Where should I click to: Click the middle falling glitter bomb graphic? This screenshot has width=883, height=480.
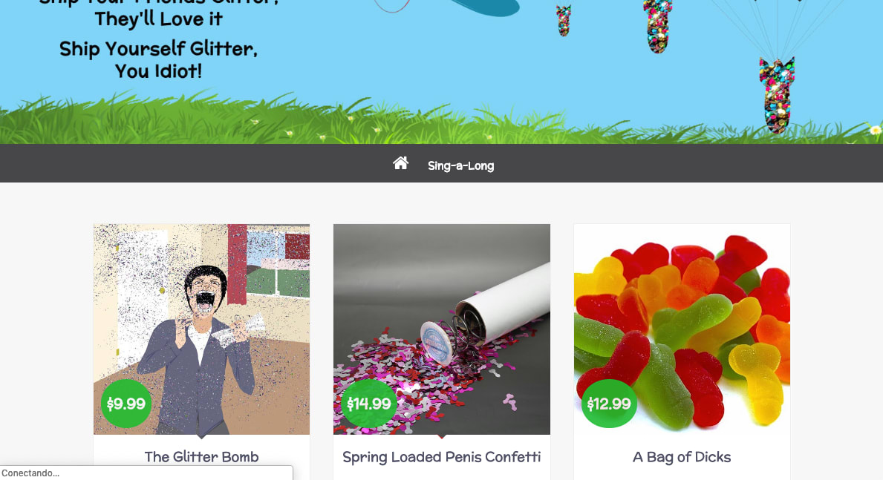tap(657, 26)
